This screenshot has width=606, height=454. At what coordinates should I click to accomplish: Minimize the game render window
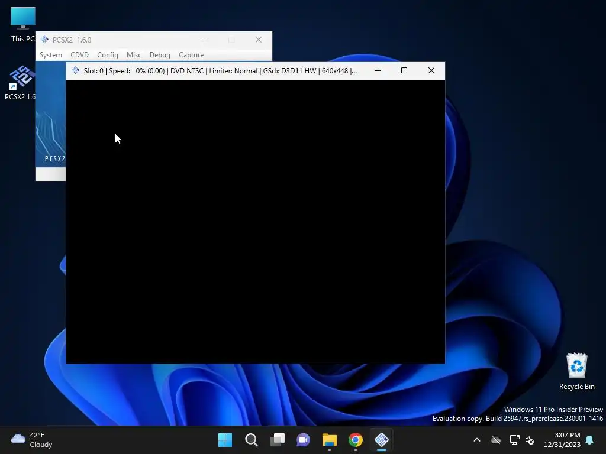coord(378,71)
